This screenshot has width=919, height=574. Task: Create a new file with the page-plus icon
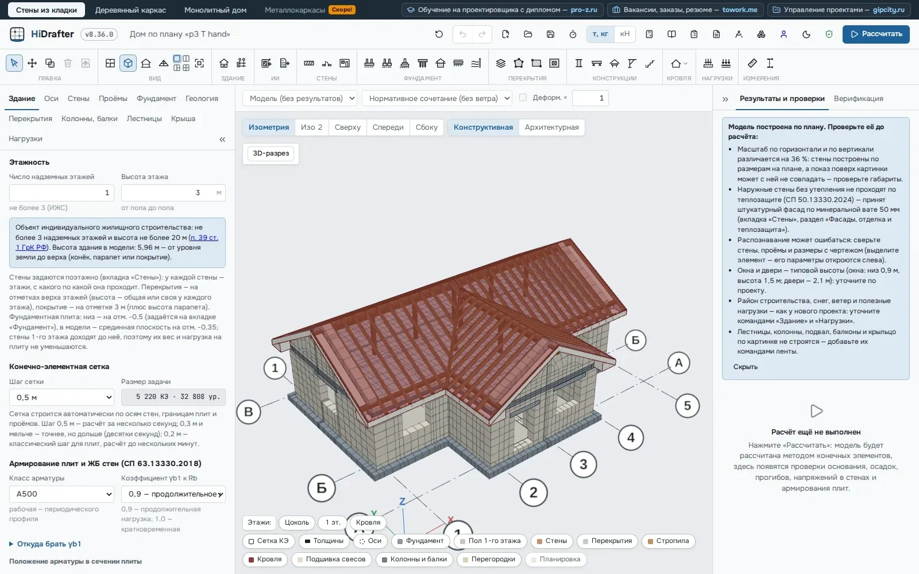pos(505,34)
